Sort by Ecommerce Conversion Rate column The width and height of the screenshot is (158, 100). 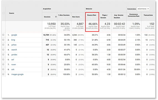click(x=134, y=15)
